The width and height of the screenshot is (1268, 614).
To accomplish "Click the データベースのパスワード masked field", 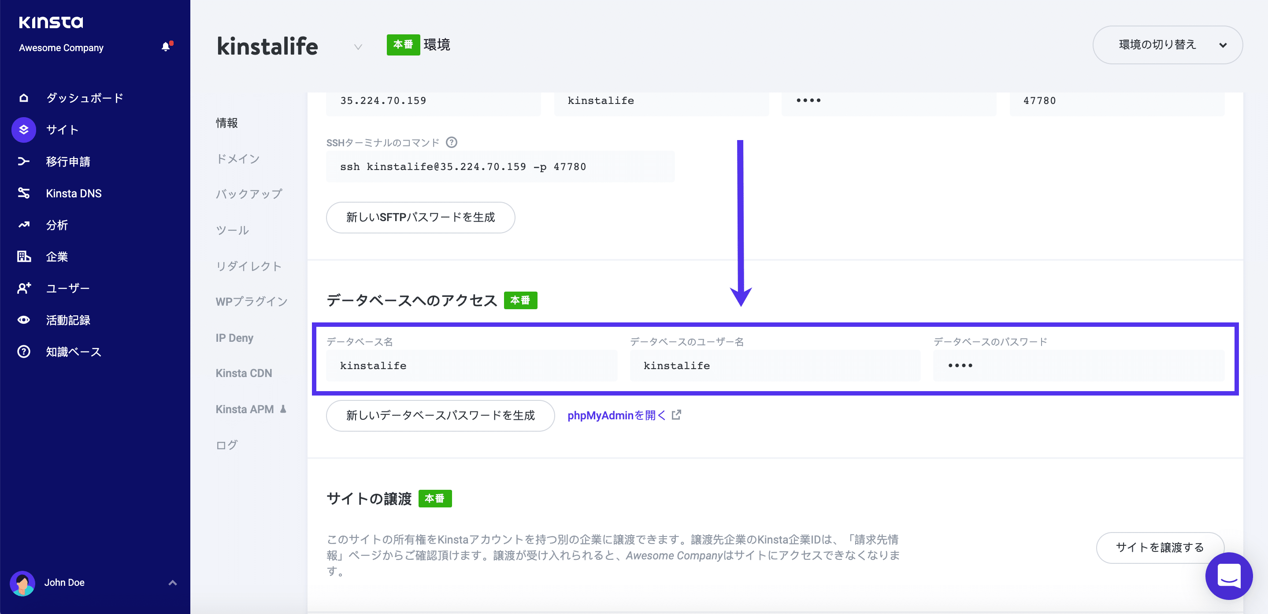I will tap(1079, 366).
